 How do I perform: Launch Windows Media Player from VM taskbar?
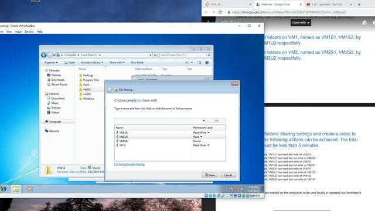[29, 189]
